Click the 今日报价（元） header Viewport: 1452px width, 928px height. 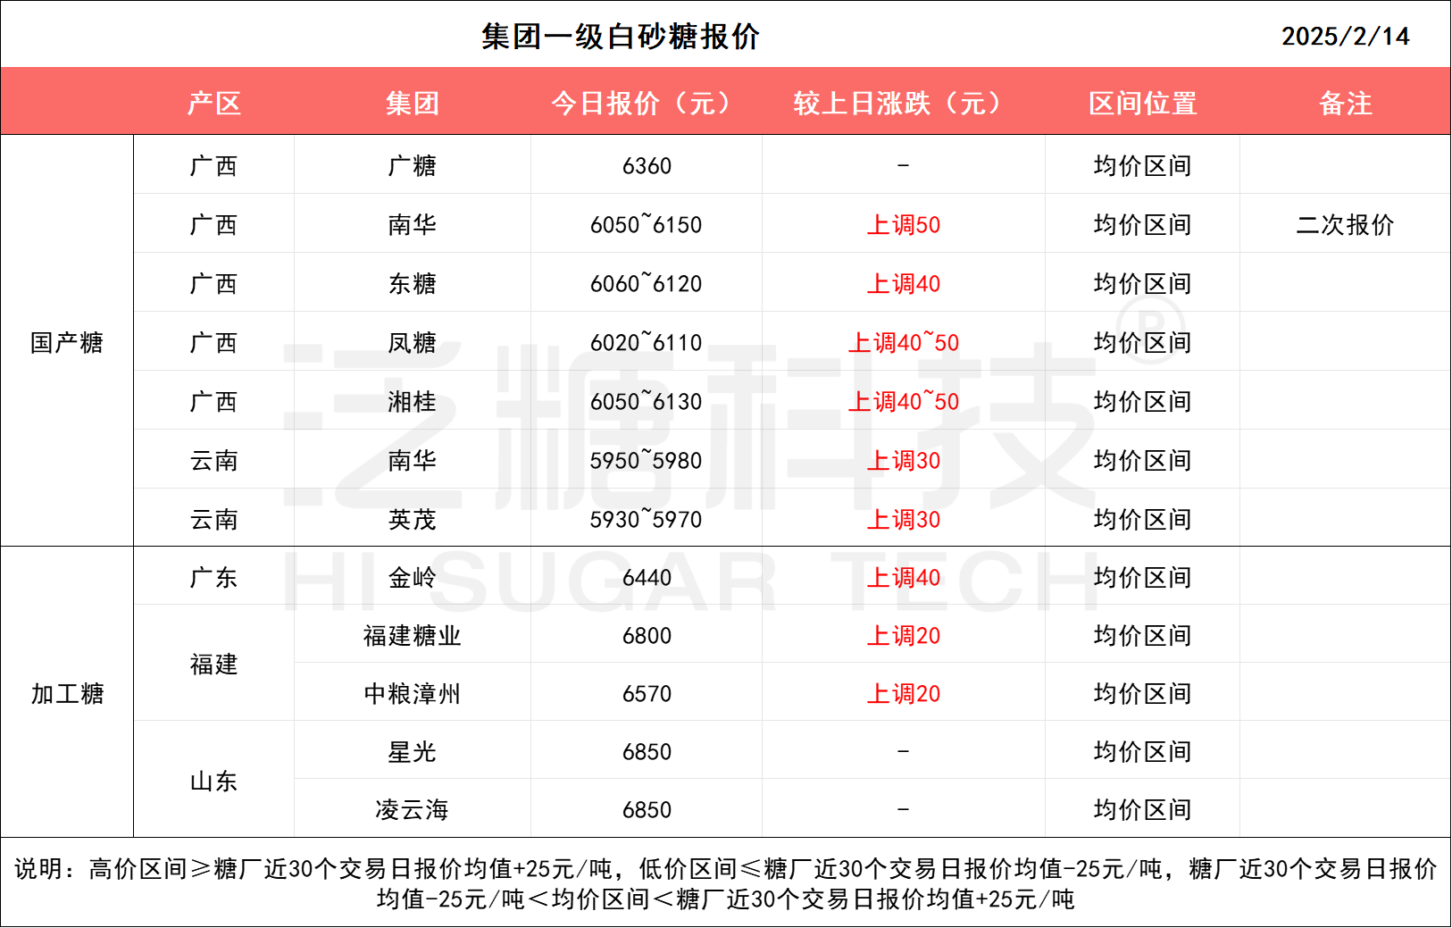pyautogui.click(x=646, y=104)
